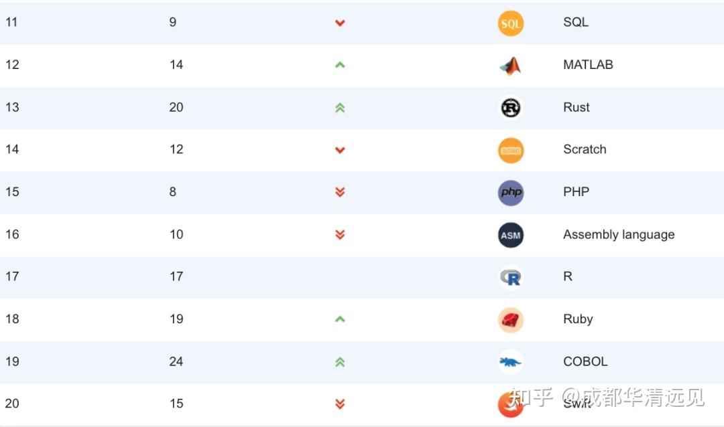This screenshot has height=427, width=724.
Task: Click the Ruby language name
Action: tap(577, 319)
